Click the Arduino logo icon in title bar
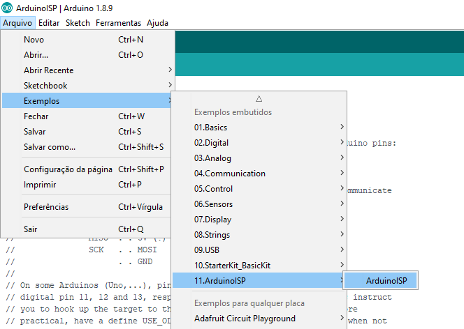Screen dimensions: 464x329 click(7, 8)
